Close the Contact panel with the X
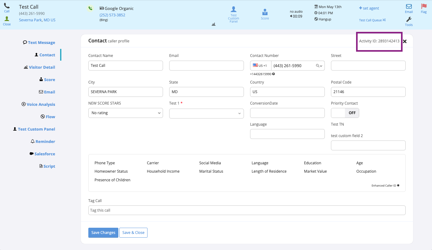 (405, 41)
